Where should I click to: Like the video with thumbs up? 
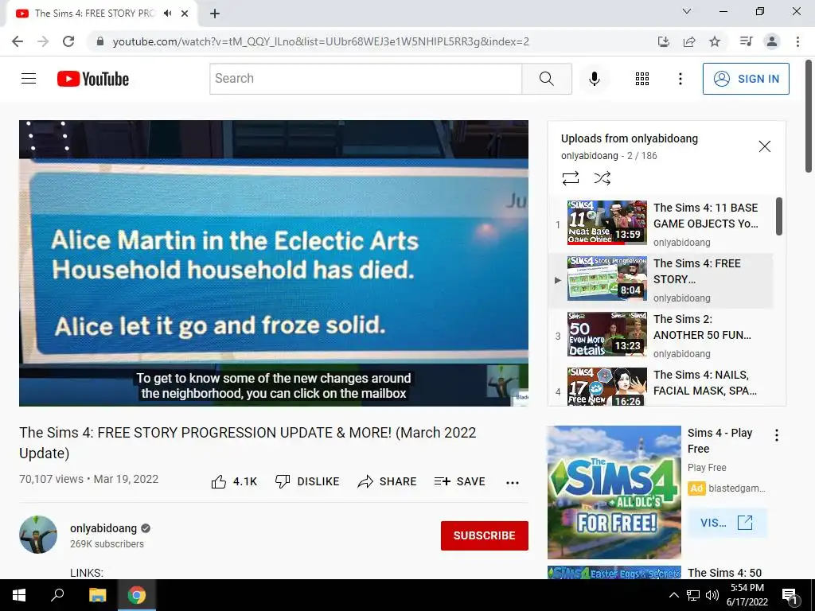pos(234,481)
